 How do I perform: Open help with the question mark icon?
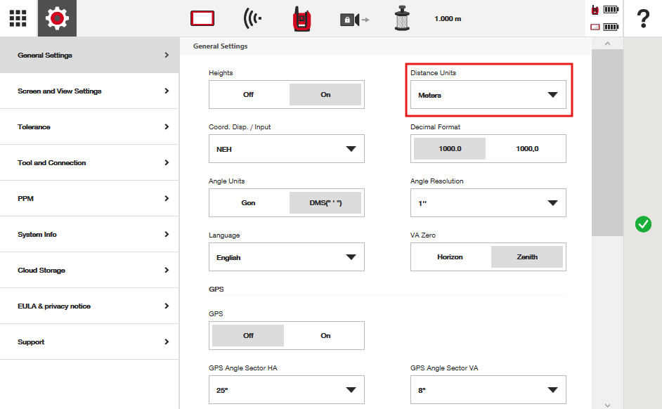pyautogui.click(x=642, y=19)
